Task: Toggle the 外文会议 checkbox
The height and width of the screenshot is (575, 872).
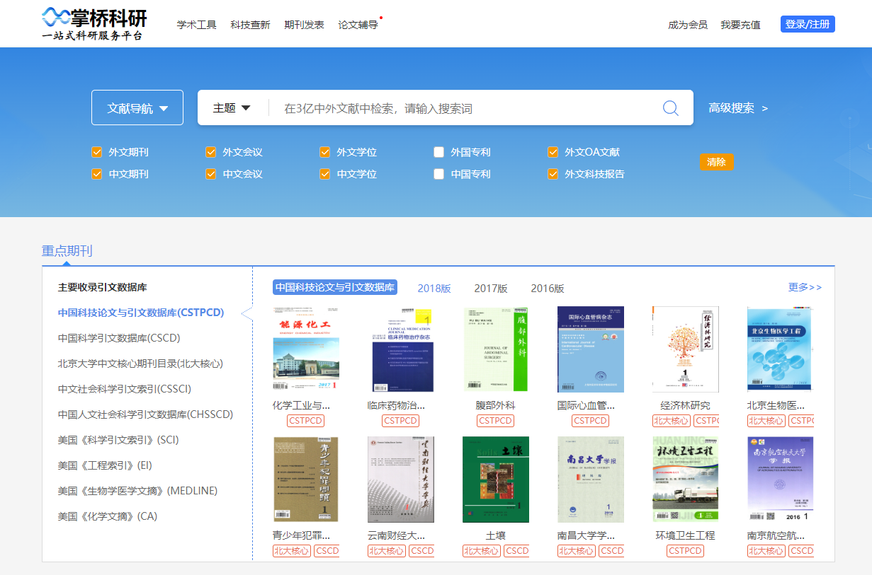Action: point(211,152)
